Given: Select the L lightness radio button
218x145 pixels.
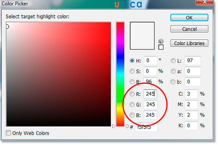Looking at the screenshot, I should [173, 61].
